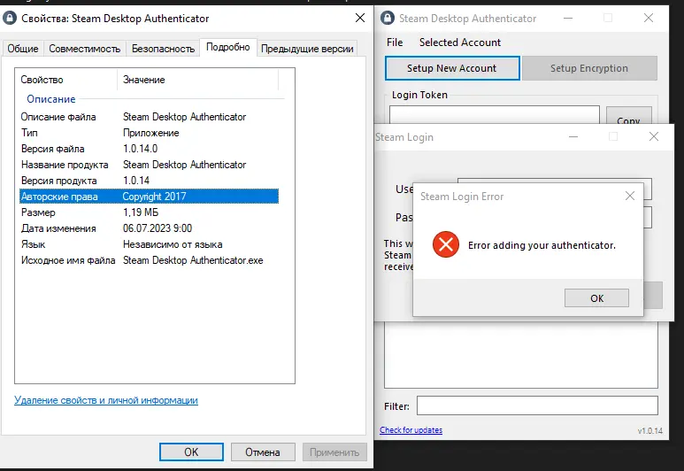Close the Properties window
This screenshot has height=471, width=684.
360,18
